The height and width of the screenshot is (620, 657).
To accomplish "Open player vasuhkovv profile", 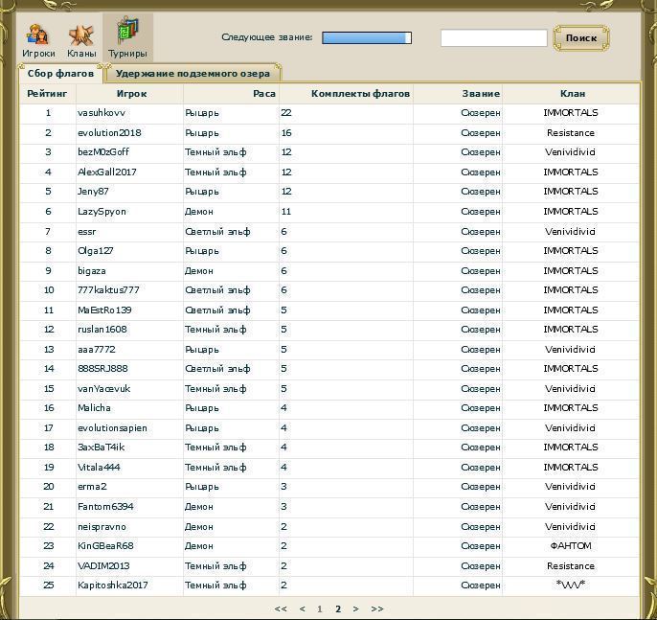I will (102, 113).
